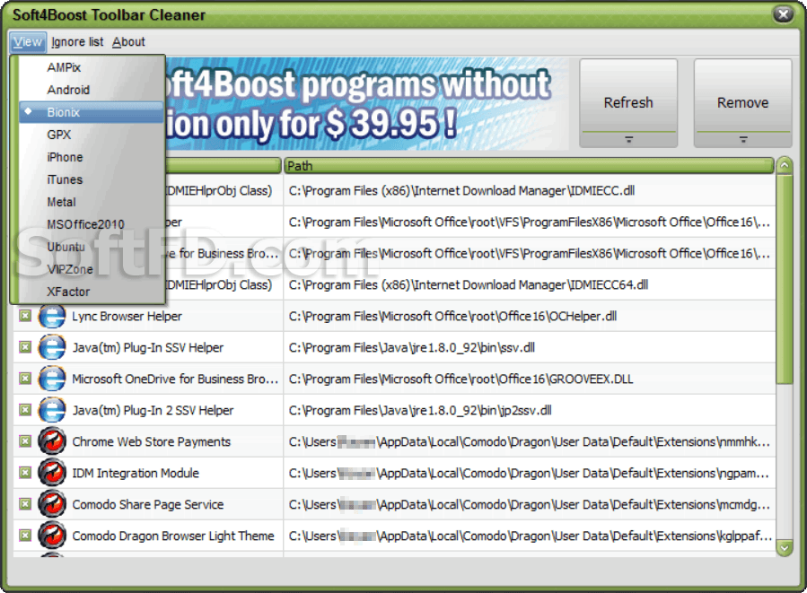
Task: Select the Android skin
Action: (92, 90)
